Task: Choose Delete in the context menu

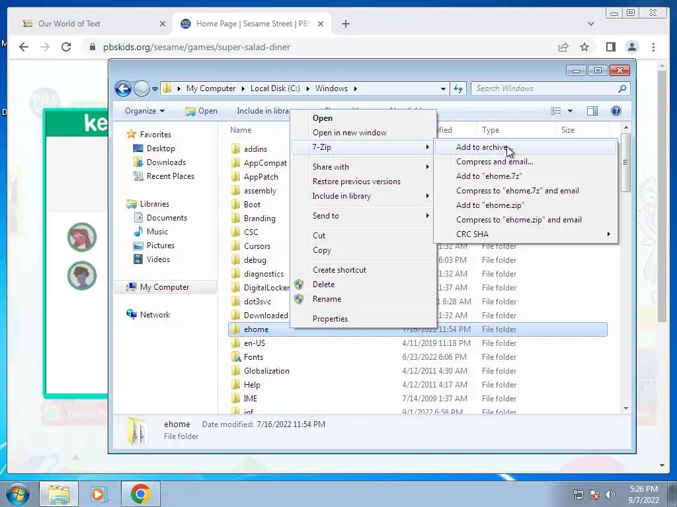Action: [x=364, y=285]
